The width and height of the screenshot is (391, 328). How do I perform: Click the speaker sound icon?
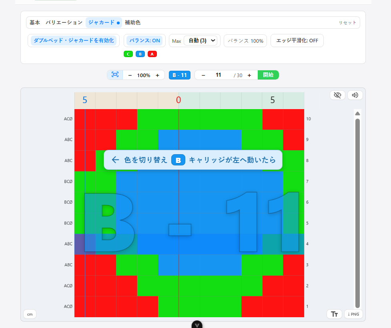(355, 95)
